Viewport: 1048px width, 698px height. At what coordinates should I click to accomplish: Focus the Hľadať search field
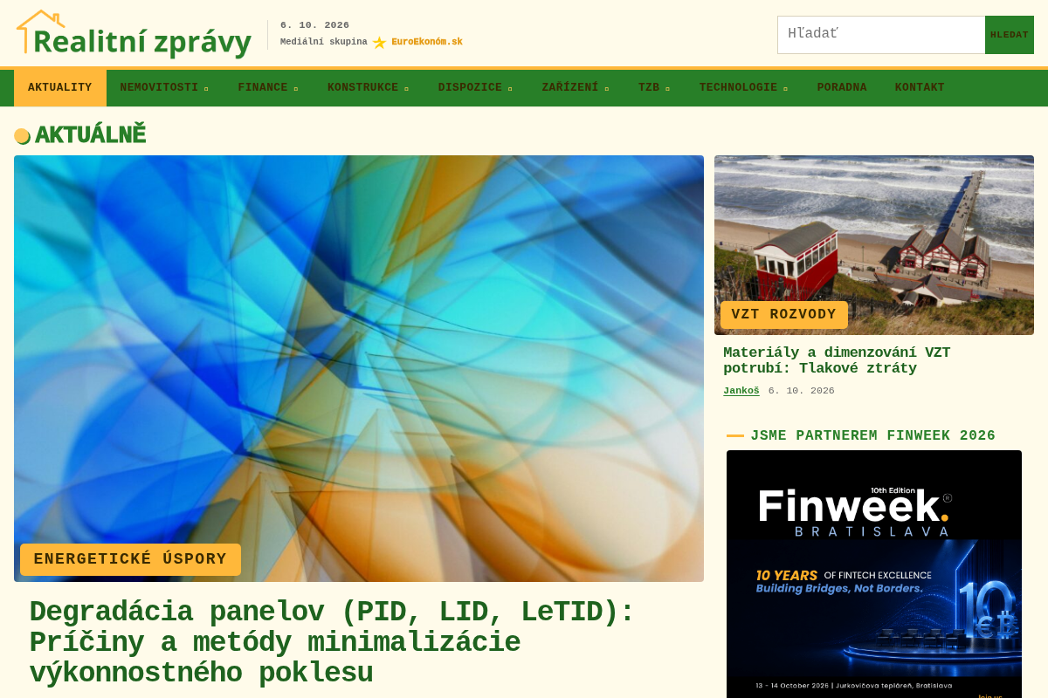pyautogui.click(x=881, y=35)
